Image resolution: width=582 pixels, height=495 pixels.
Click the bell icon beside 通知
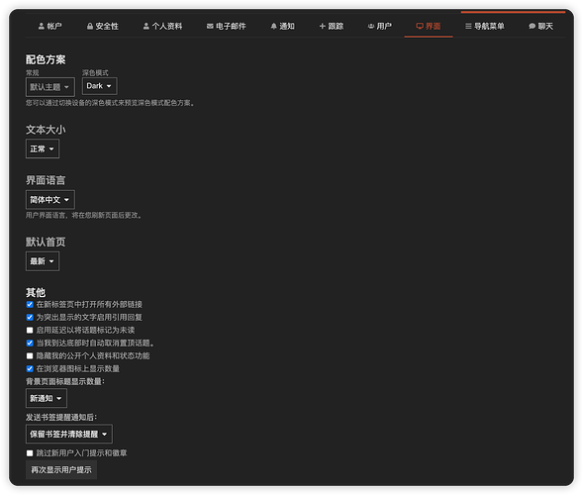click(x=273, y=26)
